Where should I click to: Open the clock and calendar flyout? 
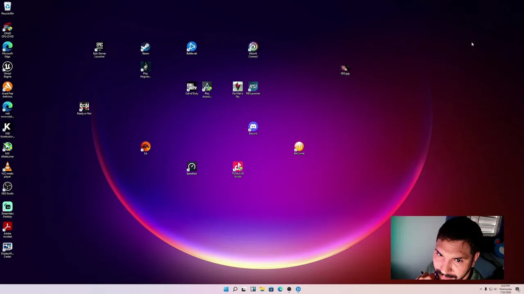pos(505,289)
